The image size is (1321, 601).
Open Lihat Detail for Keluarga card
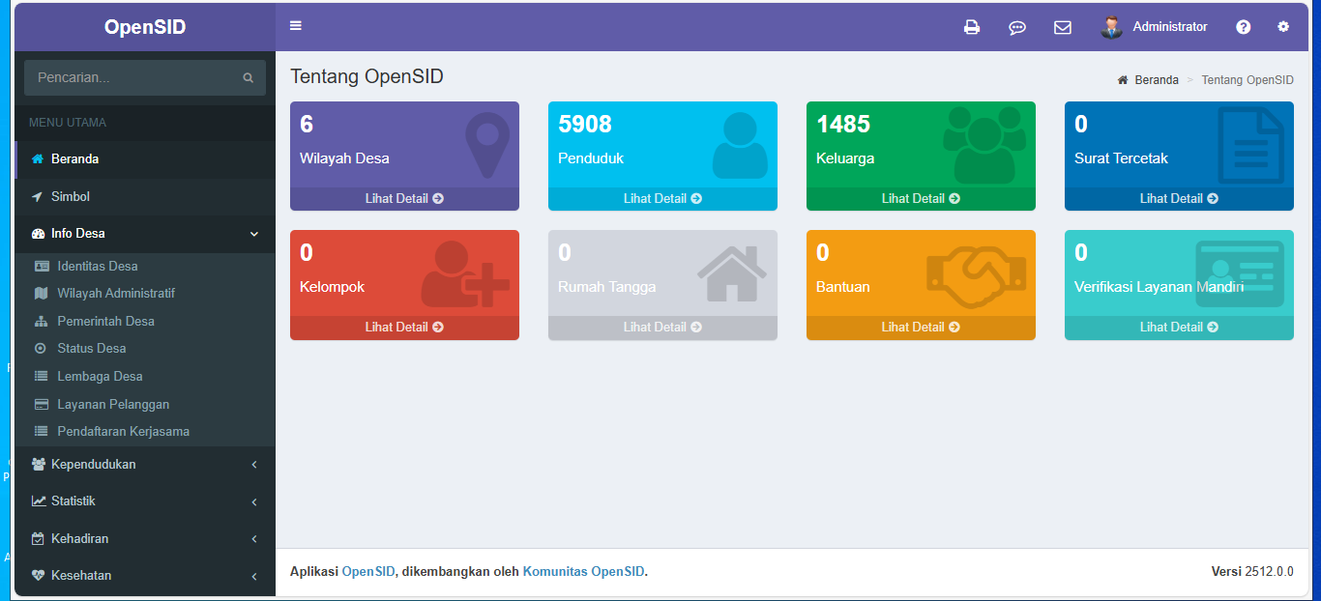[x=921, y=199]
